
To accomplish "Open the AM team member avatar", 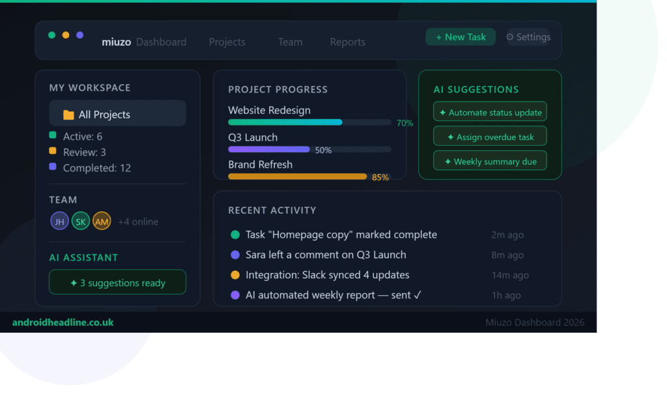I will coord(102,221).
